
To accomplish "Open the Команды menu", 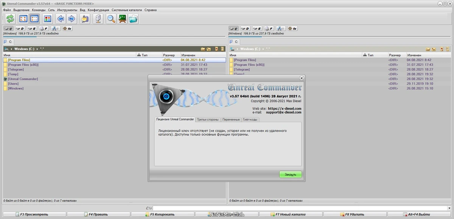I will (39, 9).
